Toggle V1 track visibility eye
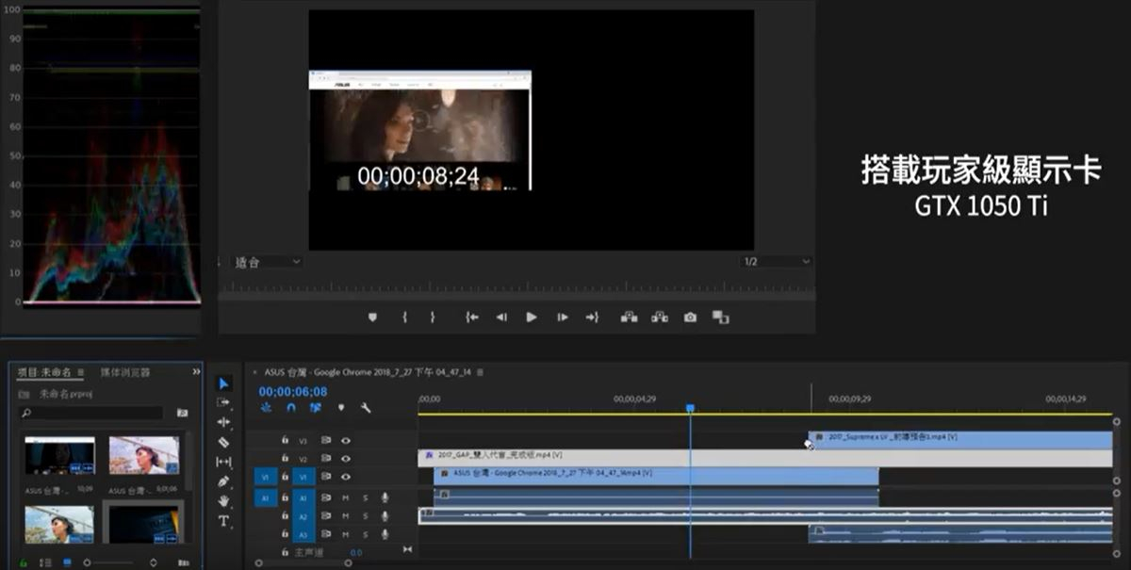1131x570 pixels. point(346,477)
